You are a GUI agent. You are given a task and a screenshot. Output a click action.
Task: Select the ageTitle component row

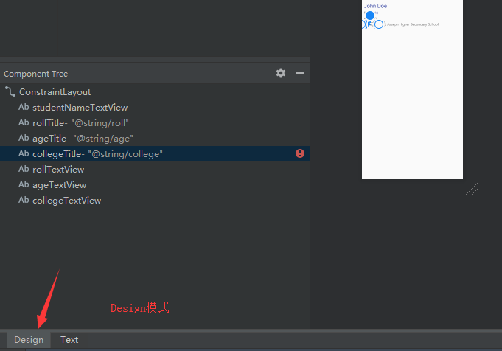tap(155, 139)
